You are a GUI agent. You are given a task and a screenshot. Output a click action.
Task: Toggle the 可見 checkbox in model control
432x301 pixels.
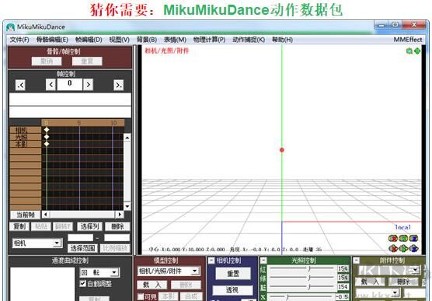click(141, 297)
